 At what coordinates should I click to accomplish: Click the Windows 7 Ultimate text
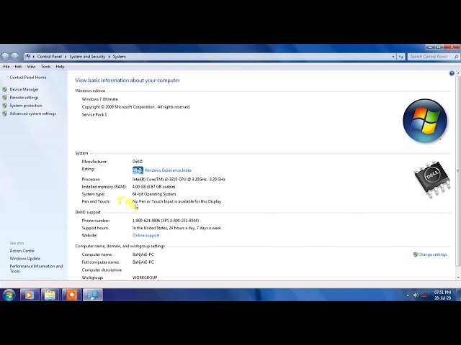coord(99,99)
